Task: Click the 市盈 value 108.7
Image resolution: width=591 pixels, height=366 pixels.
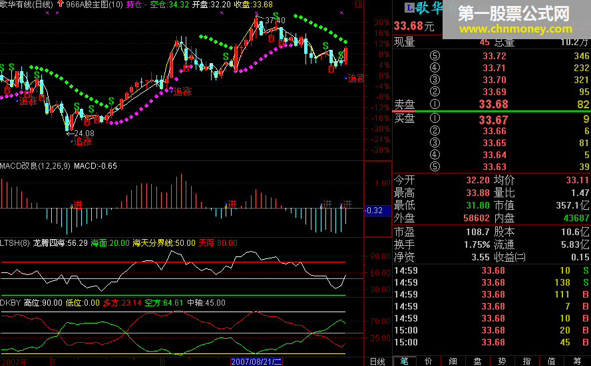Action: pos(478,232)
